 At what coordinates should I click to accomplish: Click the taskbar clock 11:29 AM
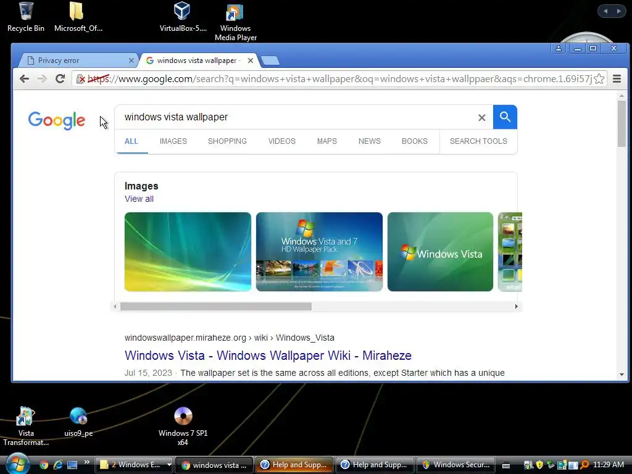(609, 465)
